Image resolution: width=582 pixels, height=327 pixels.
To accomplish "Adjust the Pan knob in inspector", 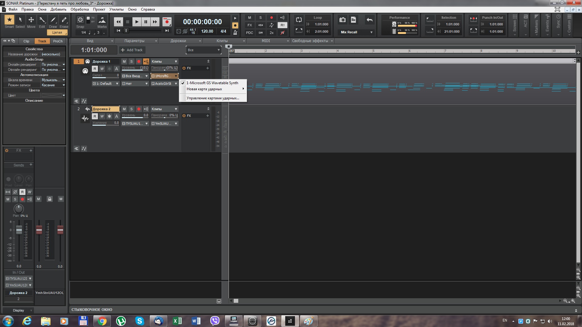I will [x=19, y=209].
